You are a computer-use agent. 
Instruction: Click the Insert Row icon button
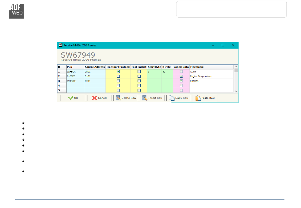click(152, 98)
